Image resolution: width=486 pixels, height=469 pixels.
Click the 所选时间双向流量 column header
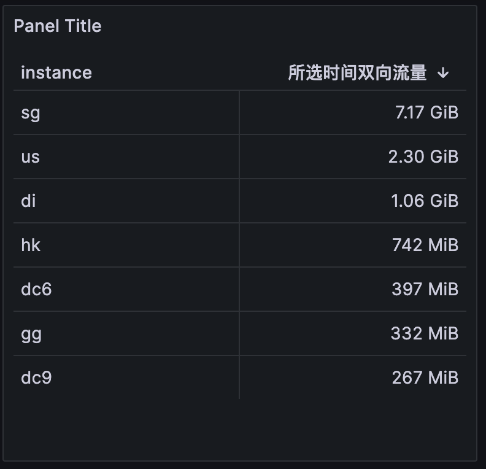click(x=357, y=72)
